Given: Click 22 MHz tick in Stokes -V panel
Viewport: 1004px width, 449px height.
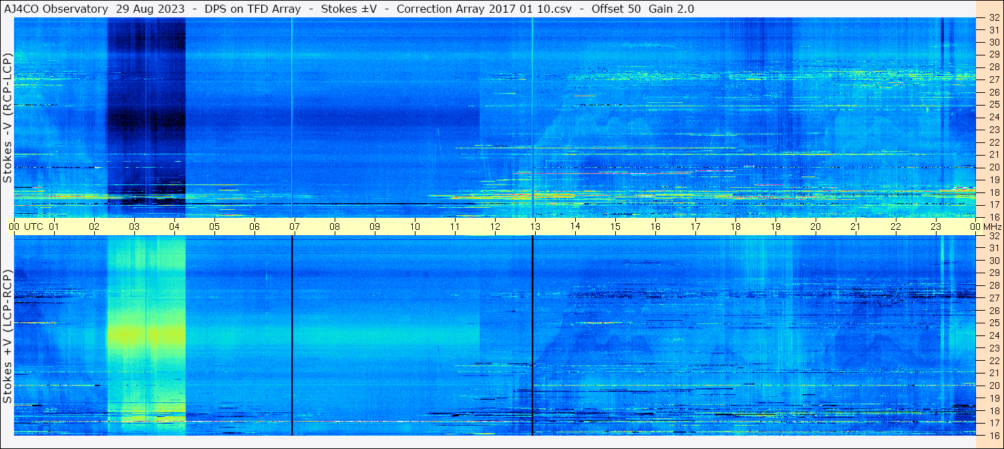Looking at the screenshot, I should (993, 142).
